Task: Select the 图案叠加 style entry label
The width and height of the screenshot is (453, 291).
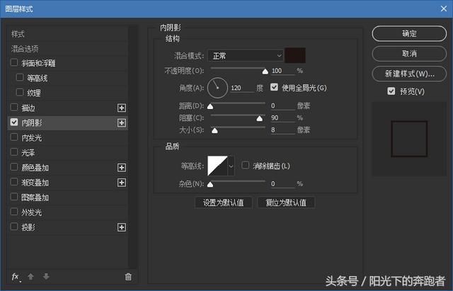Action: tap(35, 198)
